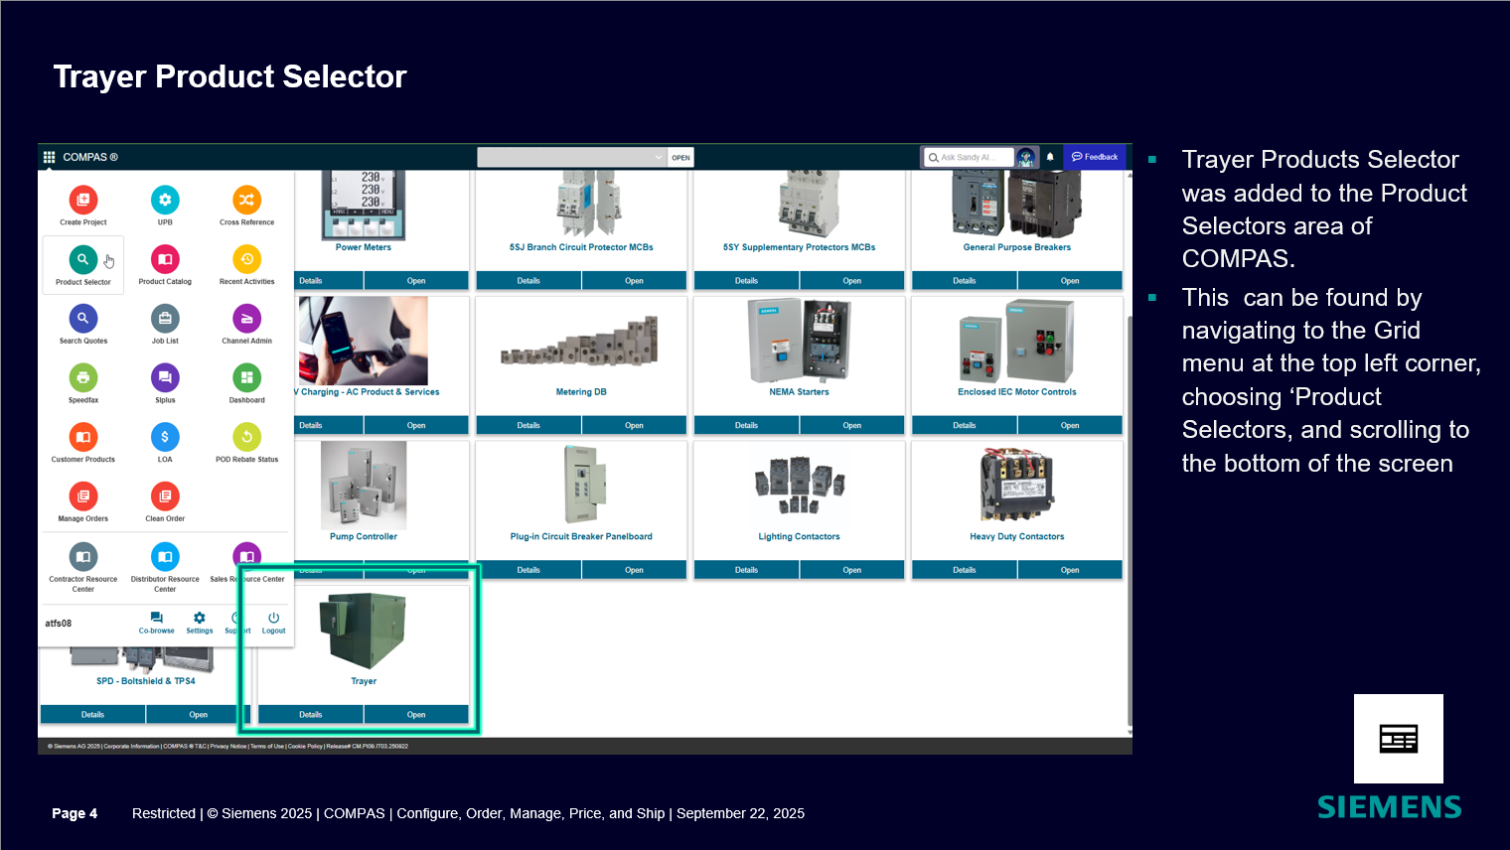Open the Metering DB selector
Image resolution: width=1510 pixels, height=850 pixels.
[634, 425]
